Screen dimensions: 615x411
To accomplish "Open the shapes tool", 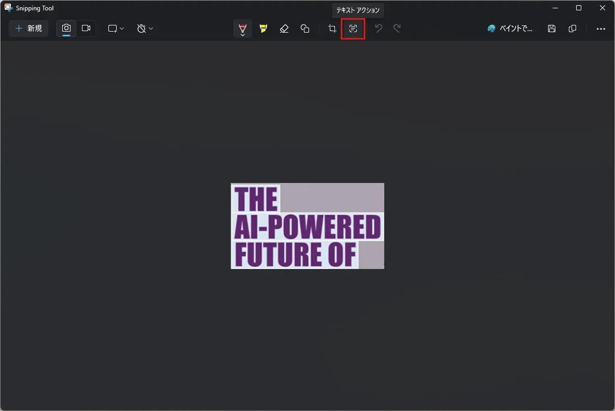I will tap(305, 29).
